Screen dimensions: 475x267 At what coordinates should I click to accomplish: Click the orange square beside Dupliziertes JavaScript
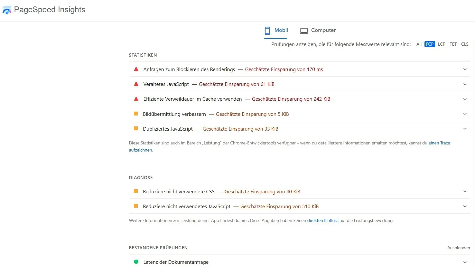136,128
